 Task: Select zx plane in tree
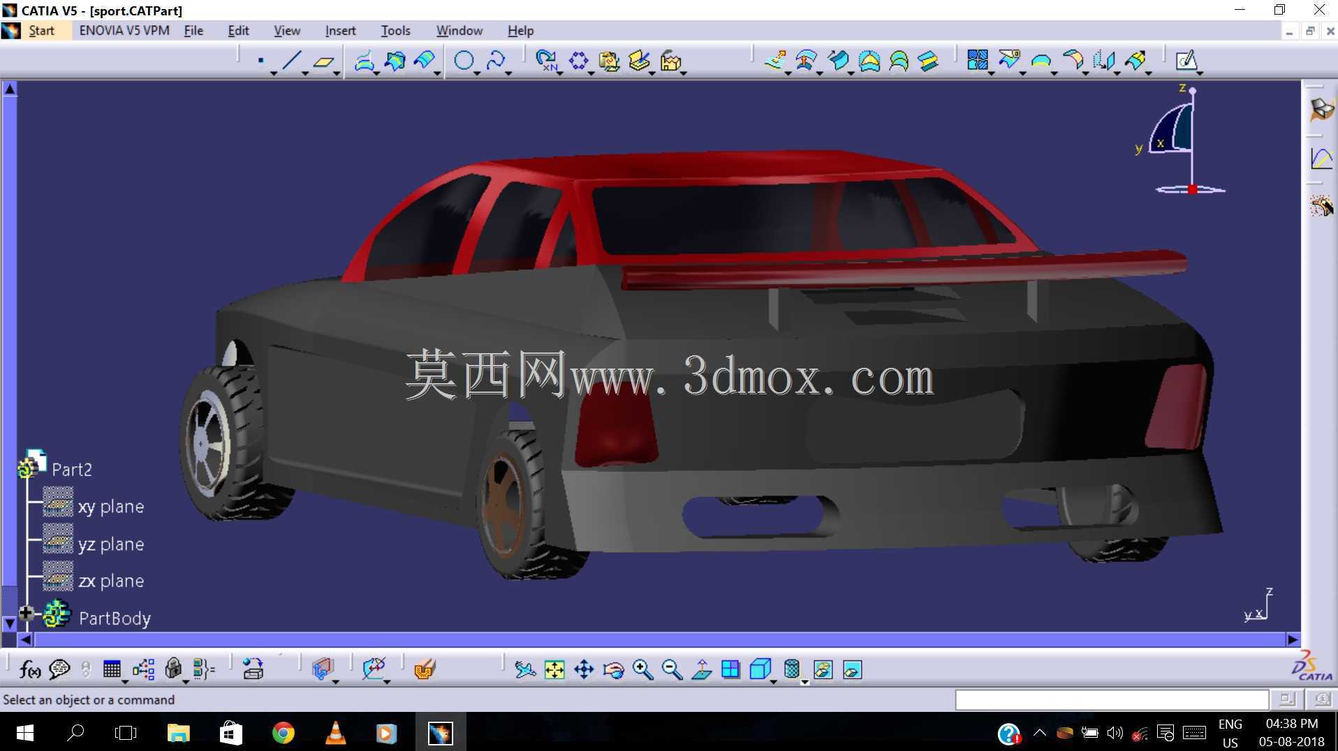[x=111, y=581]
